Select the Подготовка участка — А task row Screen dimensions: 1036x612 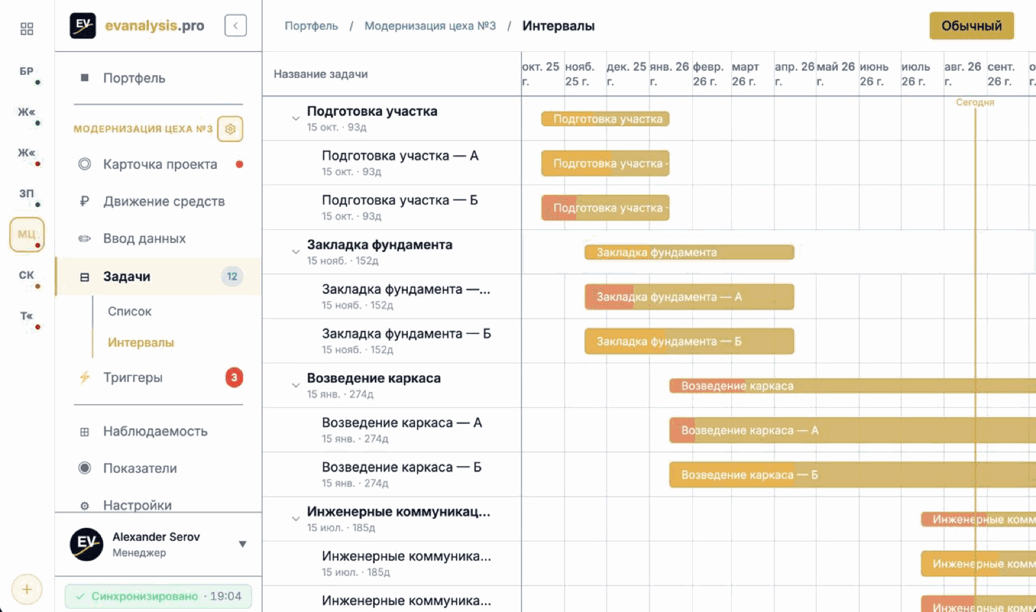(392, 163)
